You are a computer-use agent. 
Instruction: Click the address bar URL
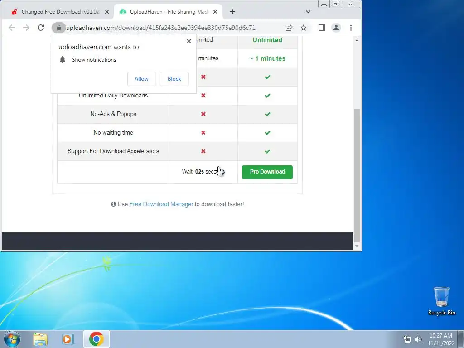pos(161,28)
